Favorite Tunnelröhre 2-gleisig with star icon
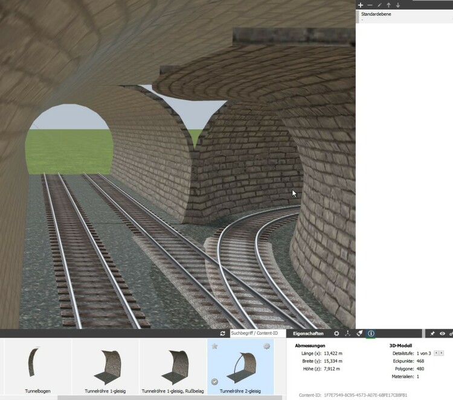453x400 pixels. coord(214,346)
